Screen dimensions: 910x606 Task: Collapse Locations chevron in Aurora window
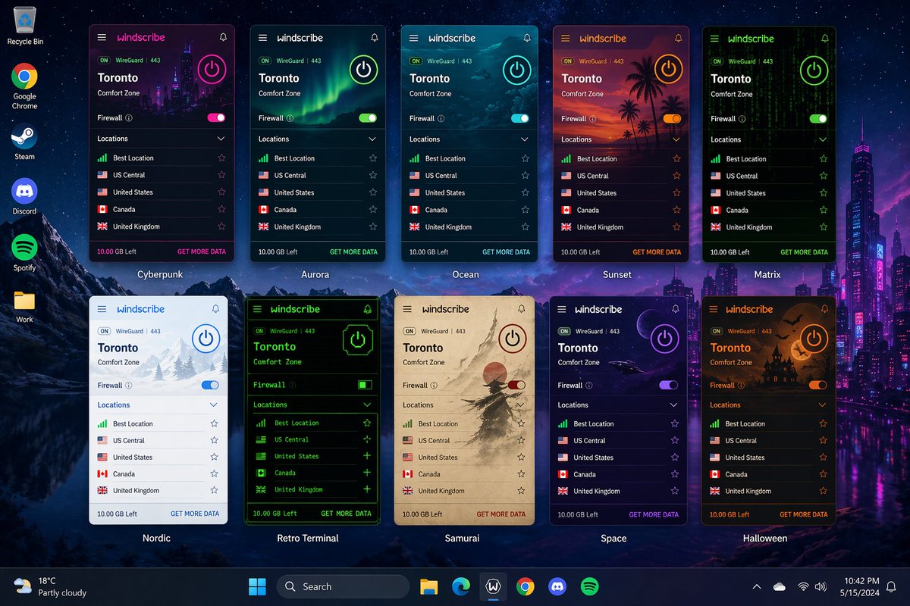[372, 139]
